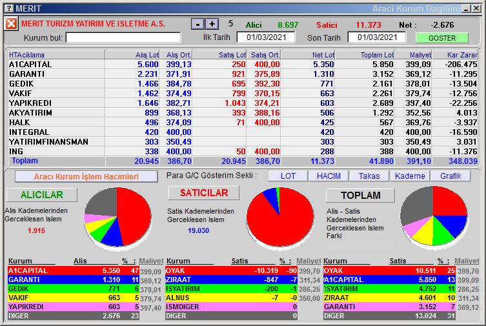Image resolution: width=486 pixels, height=326 pixels.
Task: Click red OYAK bar in sellers list
Action: click(231, 270)
